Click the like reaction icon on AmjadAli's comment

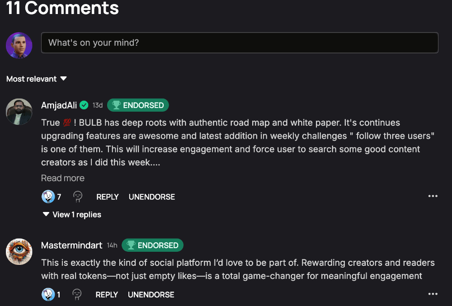tap(48, 197)
